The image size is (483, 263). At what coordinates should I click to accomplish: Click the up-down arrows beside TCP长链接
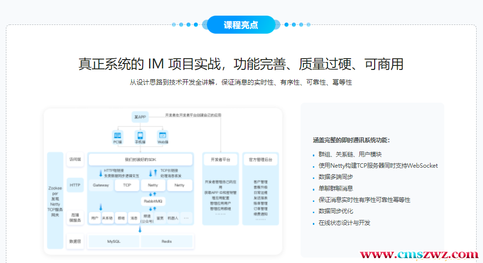pyautogui.click(x=153, y=173)
